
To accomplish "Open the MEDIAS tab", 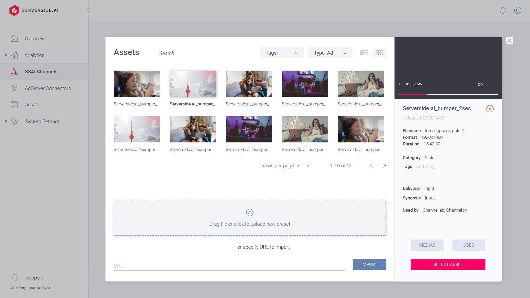I will coord(427,245).
